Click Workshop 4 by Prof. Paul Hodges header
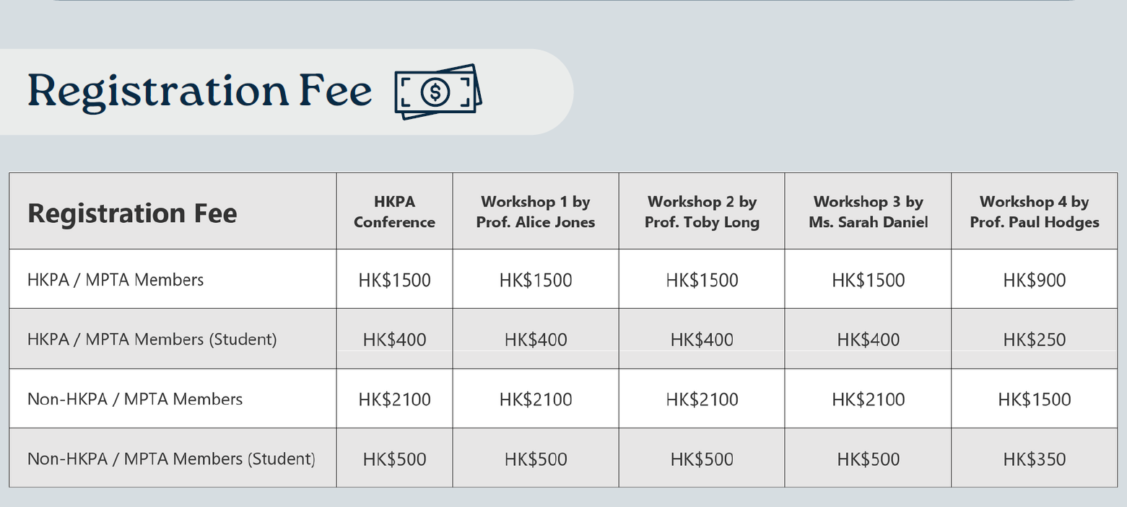Viewport: 1127px width, 507px height. coord(1034,212)
